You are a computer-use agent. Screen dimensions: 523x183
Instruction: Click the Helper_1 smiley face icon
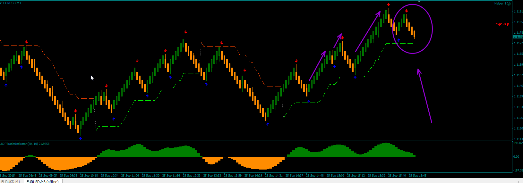click(x=509, y=4)
